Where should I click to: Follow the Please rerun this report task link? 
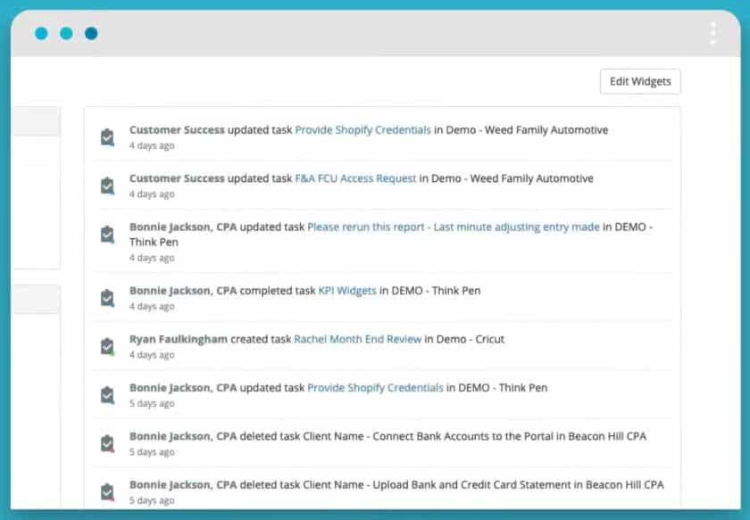(454, 227)
